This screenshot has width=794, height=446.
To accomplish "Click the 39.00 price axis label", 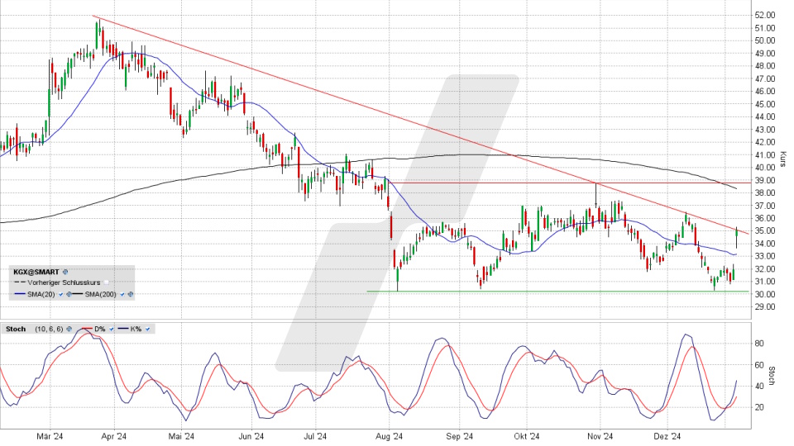I will click(764, 180).
